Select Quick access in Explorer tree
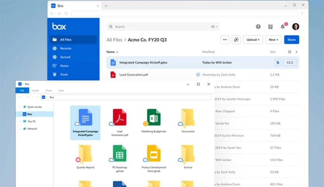 pyautogui.click(x=34, y=107)
